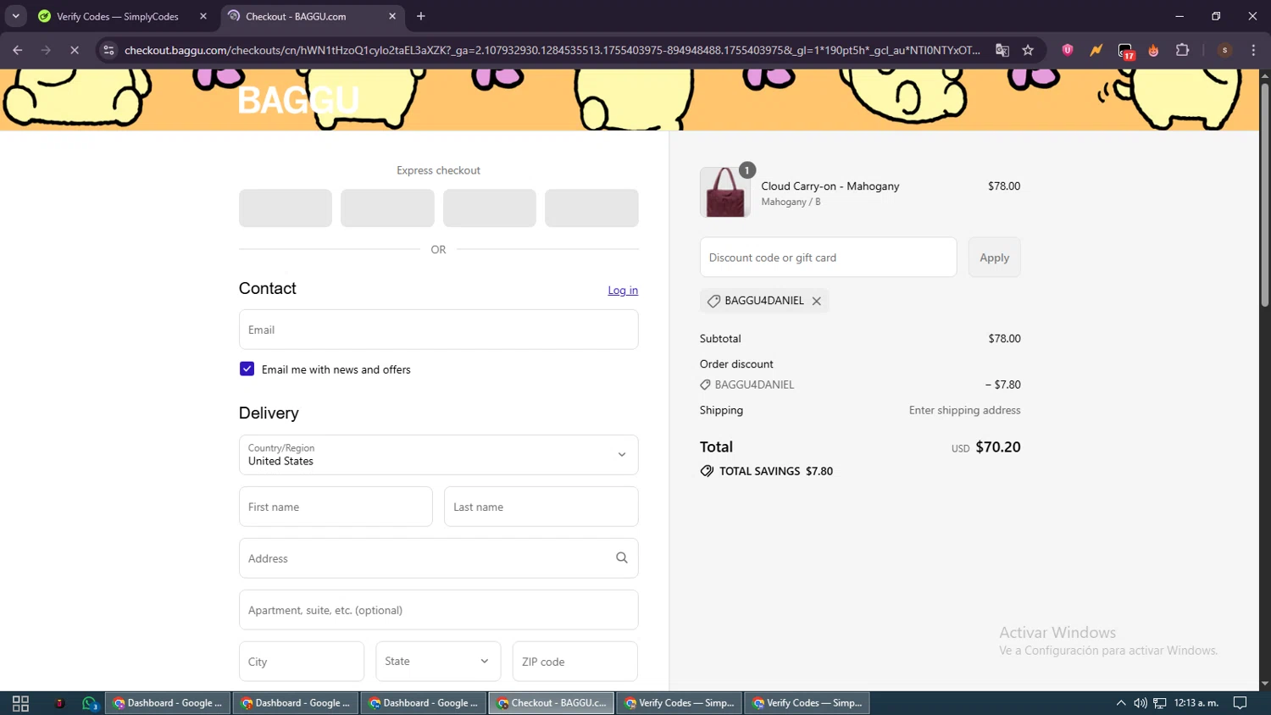Open last Verify Codes — Simp... taskbar window
1271x715 pixels.
[808, 703]
